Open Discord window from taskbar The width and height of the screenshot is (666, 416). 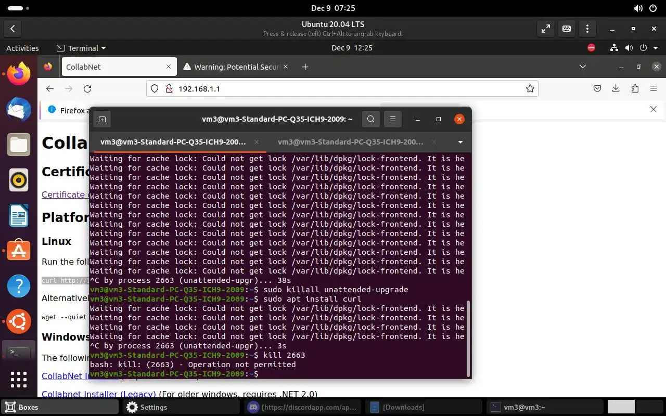(303, 407)
